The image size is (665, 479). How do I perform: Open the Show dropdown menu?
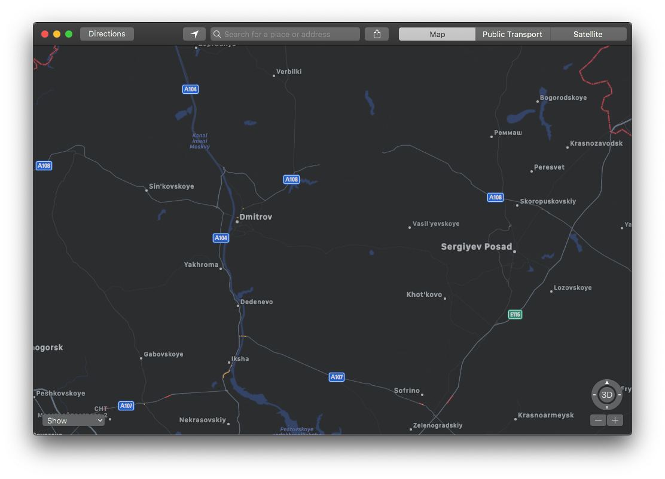pos(74,420)
